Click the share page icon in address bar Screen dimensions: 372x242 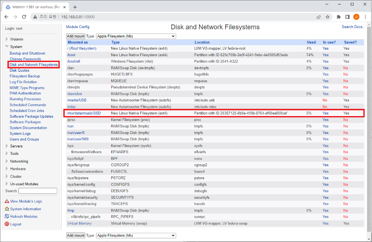(x=318, y=17)
